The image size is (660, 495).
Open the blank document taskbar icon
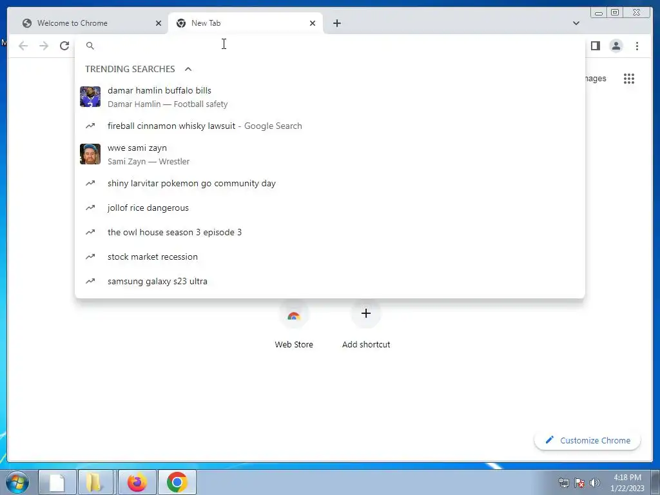click(x=57, y=482)
